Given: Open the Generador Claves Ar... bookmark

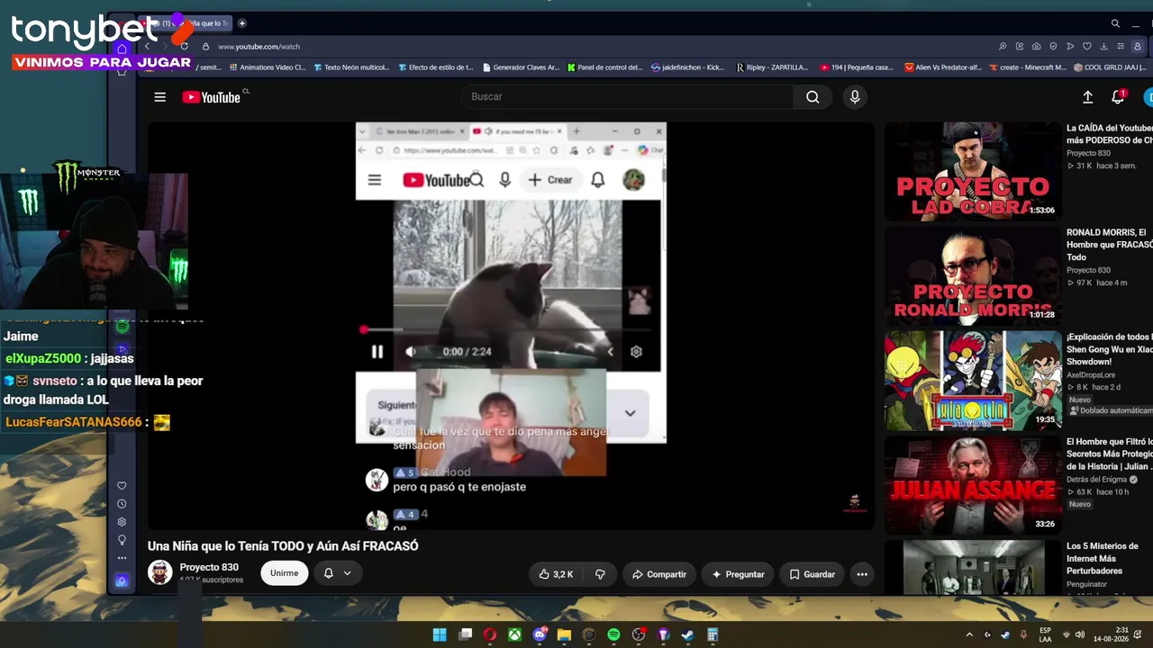Looking at the screenshot, I should point(521,67).
